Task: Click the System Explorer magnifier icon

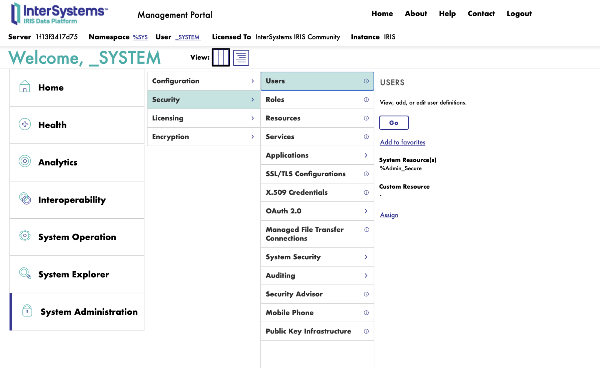Action: pos(25,273)
